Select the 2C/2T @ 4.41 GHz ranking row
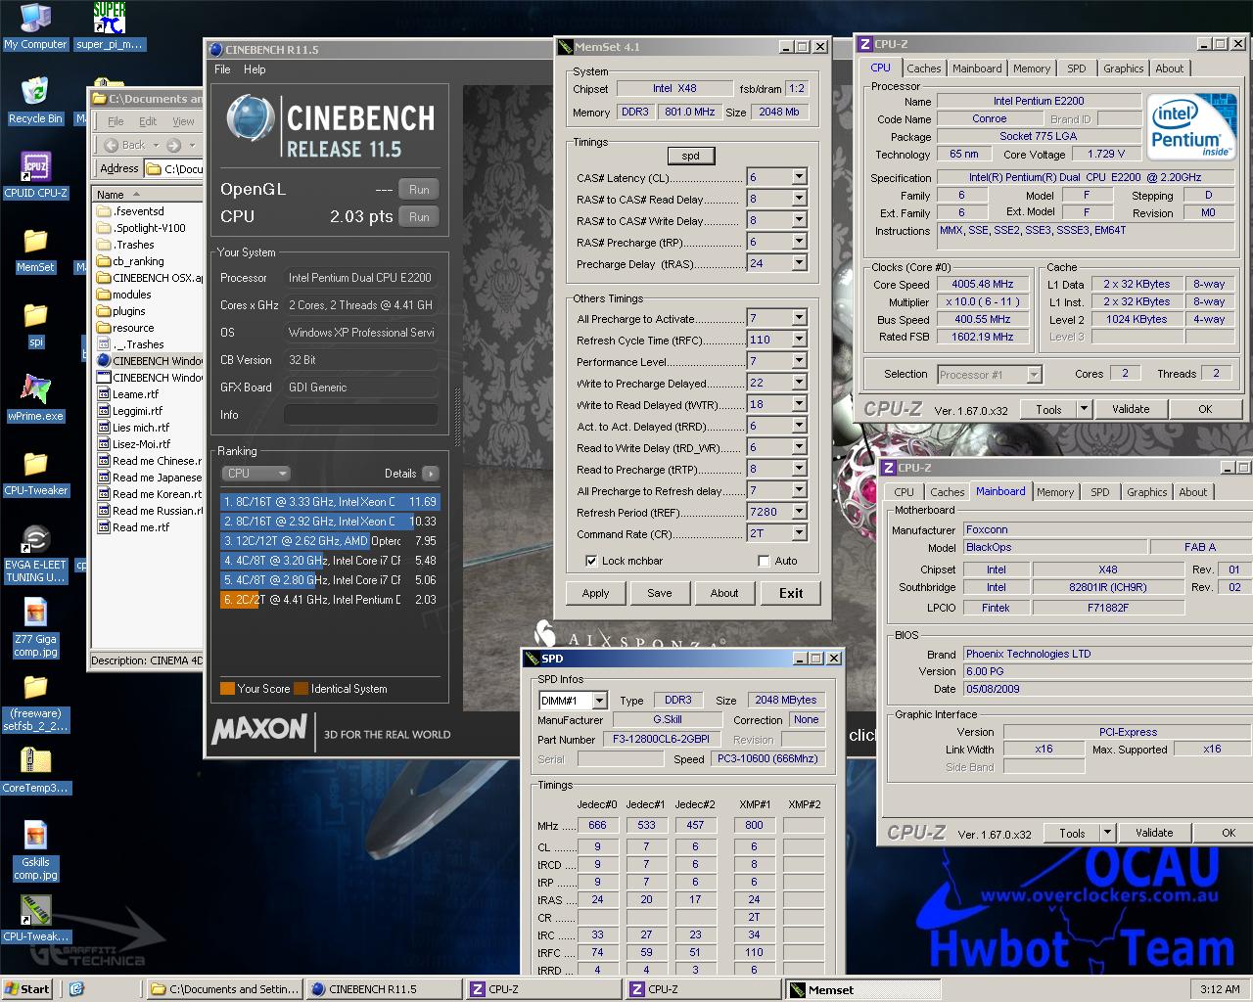The width and height of the screenshot is (1253, 1002). 329,600
